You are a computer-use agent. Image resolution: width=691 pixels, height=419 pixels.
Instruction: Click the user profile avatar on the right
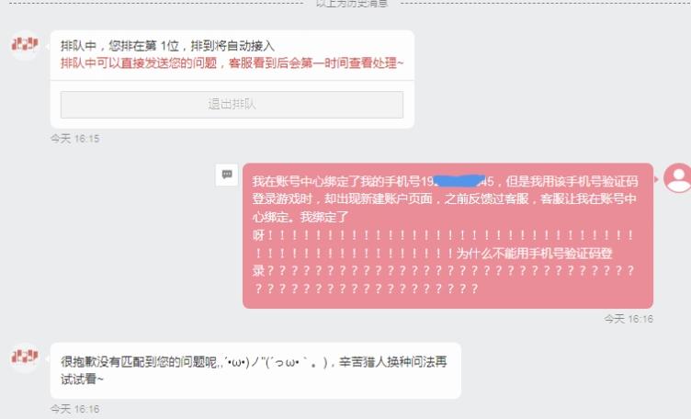678,178
